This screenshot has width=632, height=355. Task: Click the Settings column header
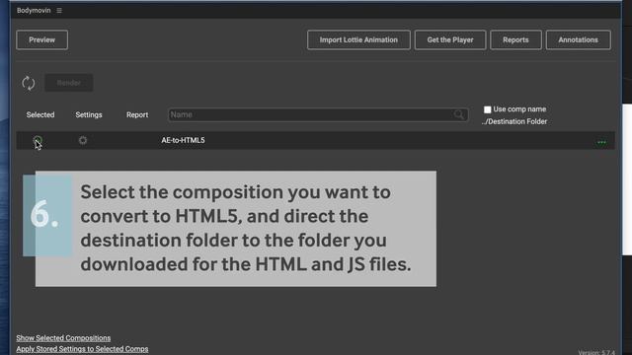pyautogui.click(x=89, y=114)
